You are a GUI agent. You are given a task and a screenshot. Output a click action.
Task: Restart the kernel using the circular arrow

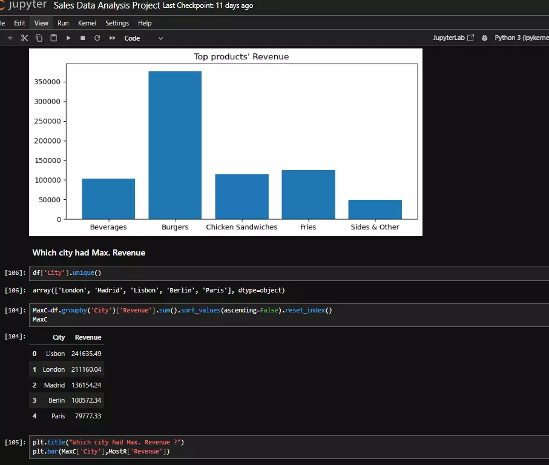click(97, 38)
